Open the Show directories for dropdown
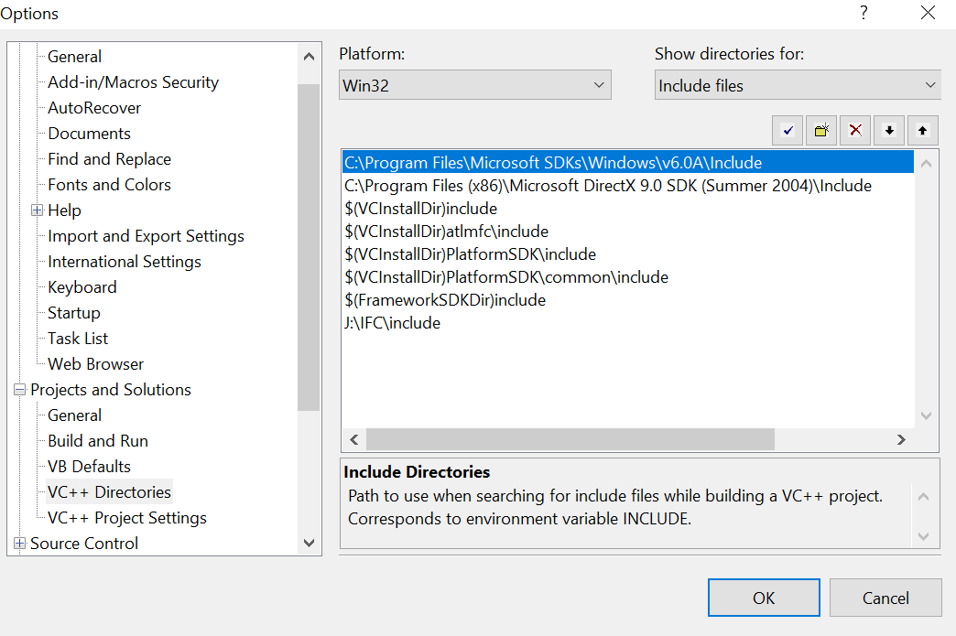Viewport: 956px width, 636px height. 798,85
